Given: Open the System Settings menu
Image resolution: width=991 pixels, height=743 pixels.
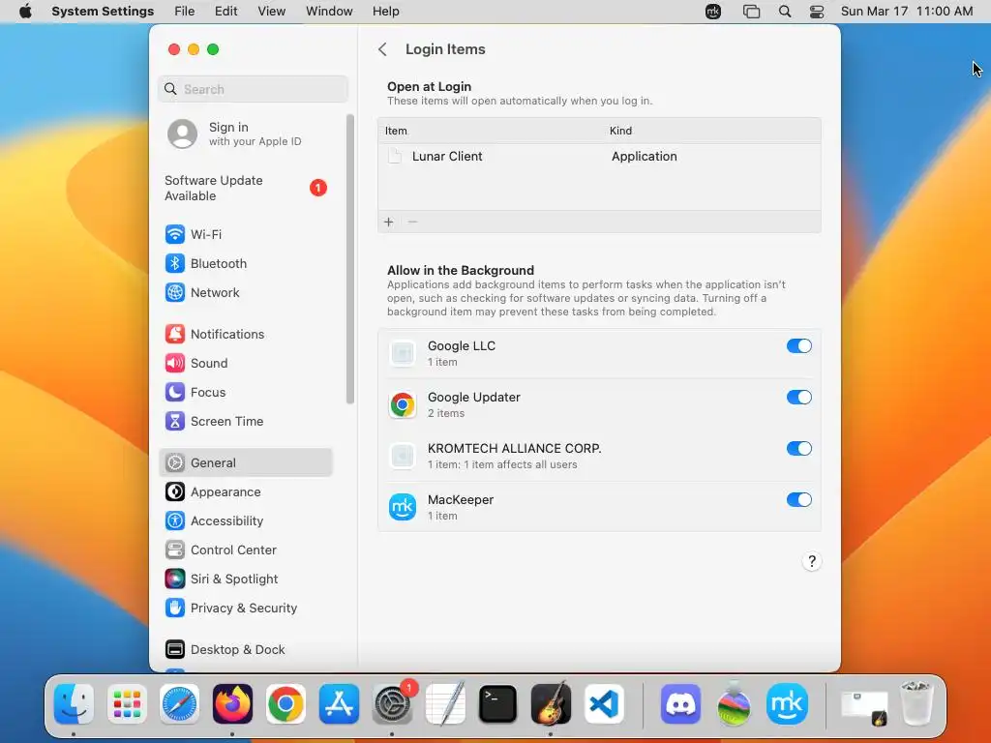Looking at the screenshot, I should click(x=103, y=12).
